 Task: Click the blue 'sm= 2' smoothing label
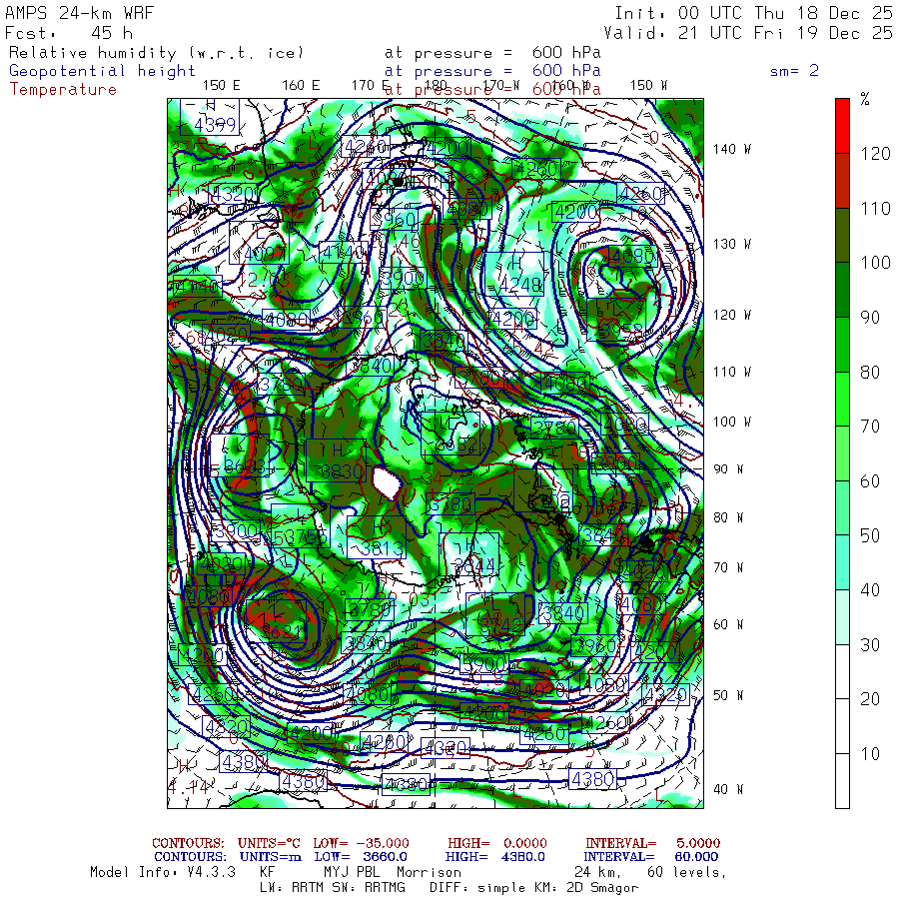click(795, 71)
